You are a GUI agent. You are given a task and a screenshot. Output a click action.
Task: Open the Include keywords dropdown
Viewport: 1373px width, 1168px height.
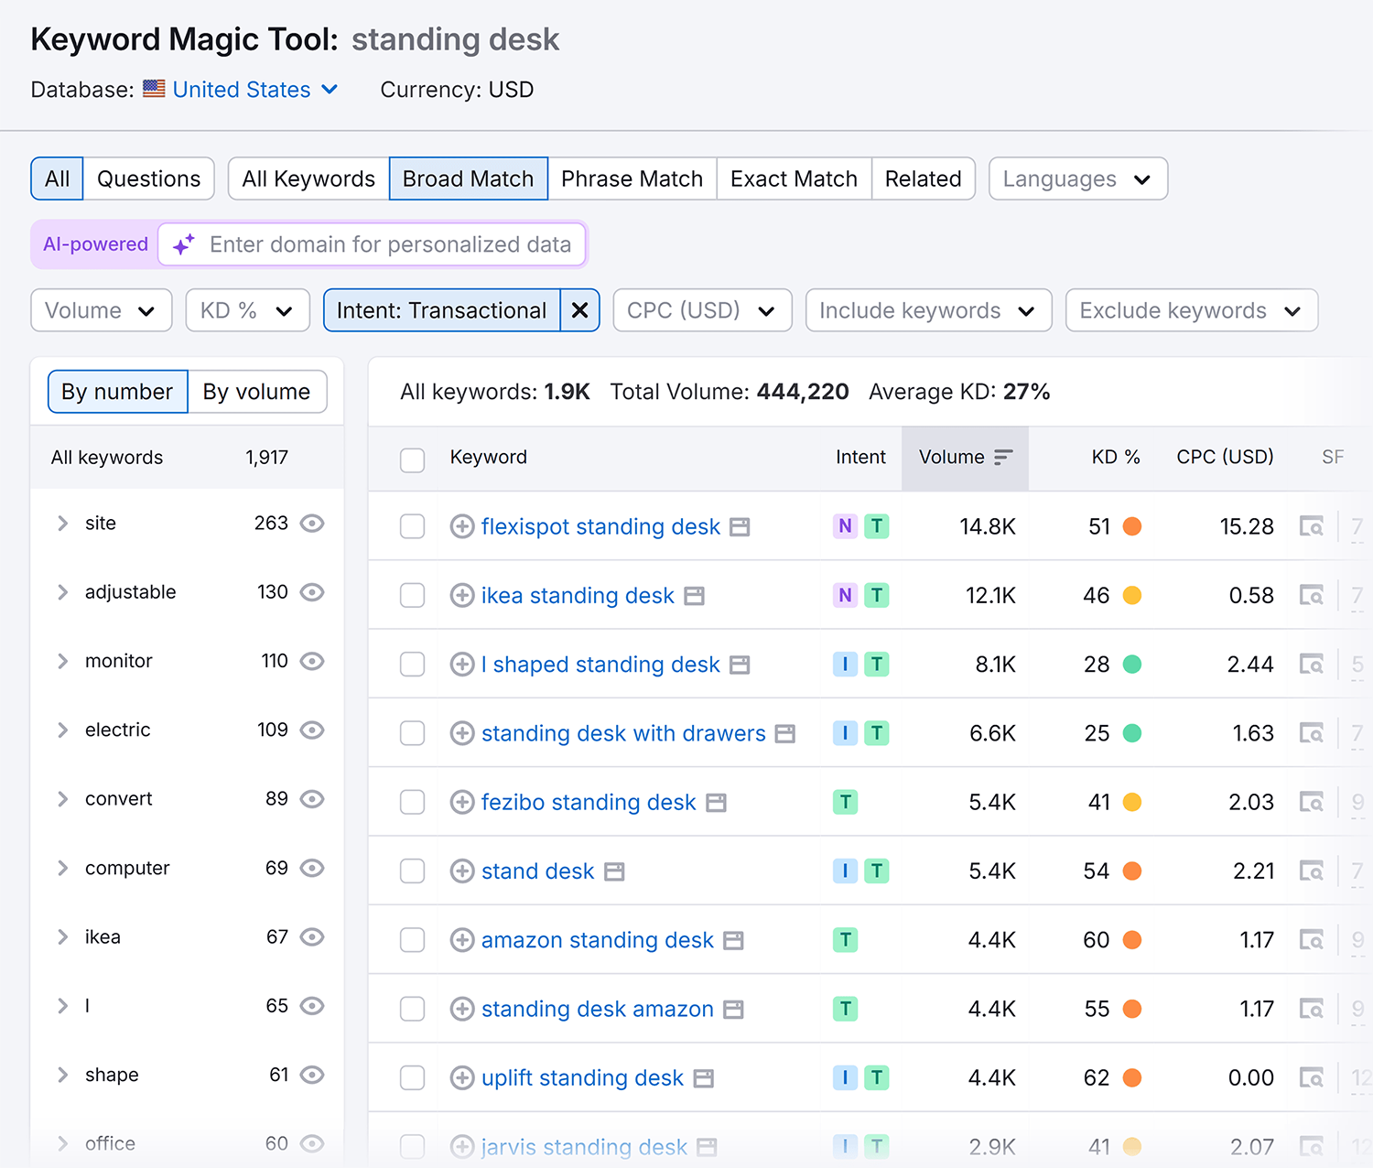click(x=929, y=310)
